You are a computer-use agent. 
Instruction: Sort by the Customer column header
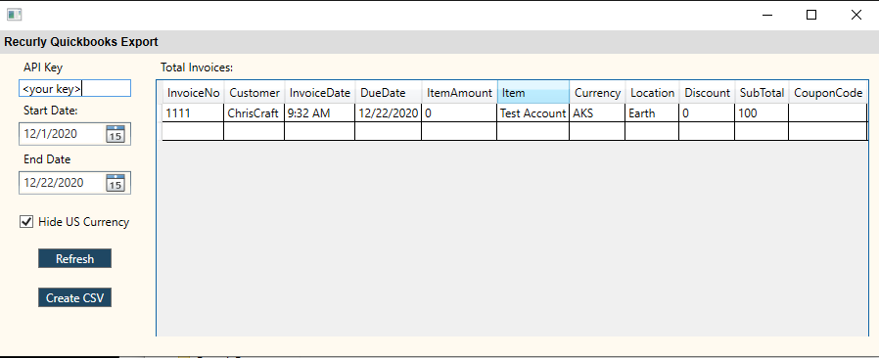pos(254,93)
